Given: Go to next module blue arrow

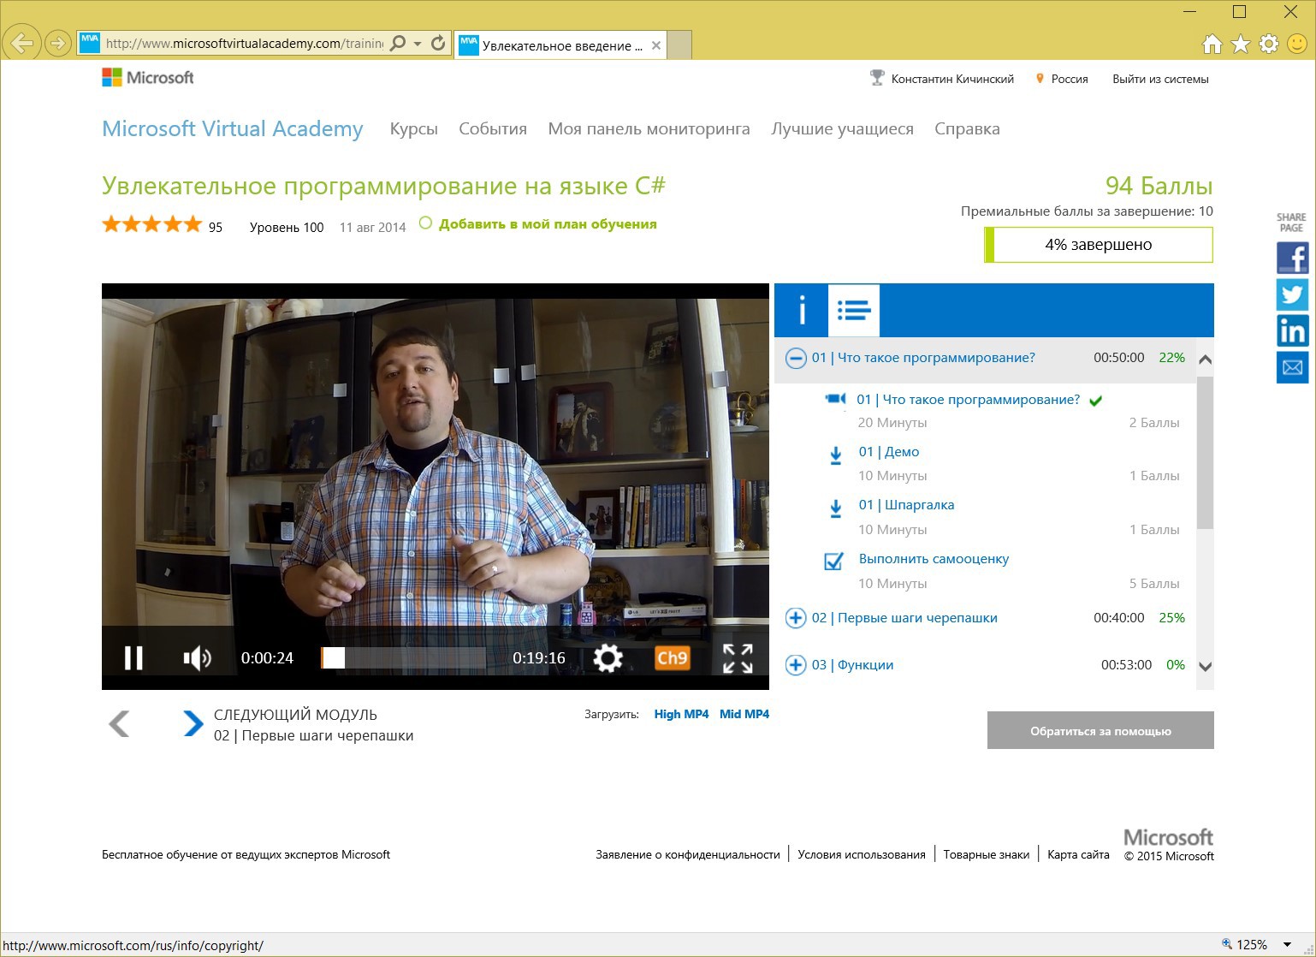Looking at the screenshot, I should point(193,724).
